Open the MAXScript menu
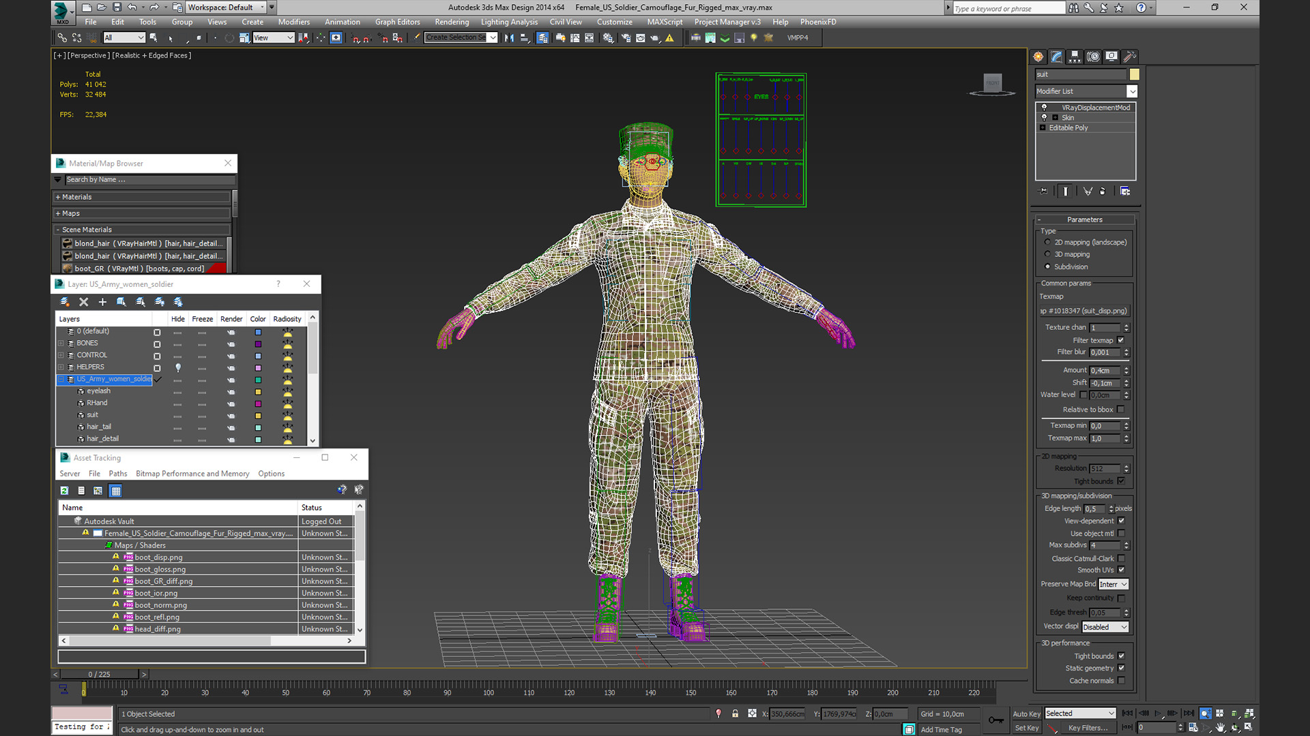1310x736 pixels. 665,22
